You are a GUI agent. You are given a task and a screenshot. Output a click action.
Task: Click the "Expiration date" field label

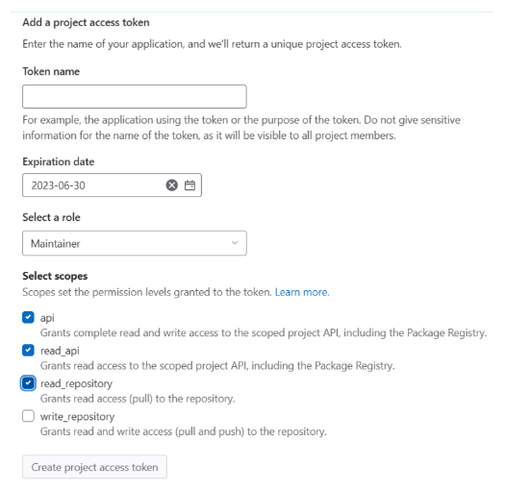59,161
